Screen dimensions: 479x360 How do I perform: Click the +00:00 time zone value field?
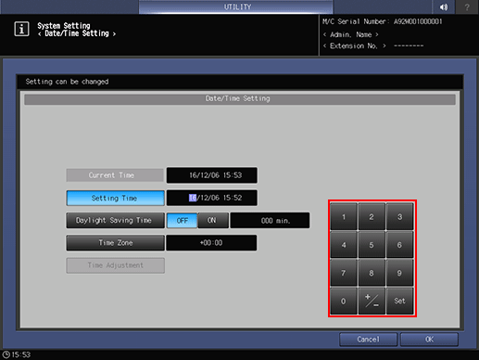coord(211,243)
